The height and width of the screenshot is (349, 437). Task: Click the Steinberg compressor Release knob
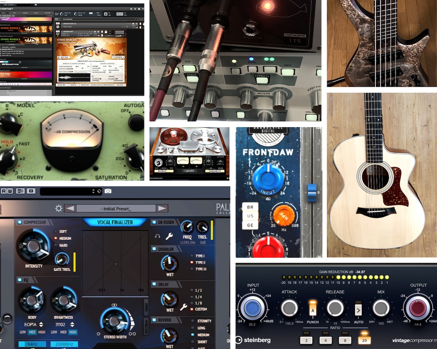coord(335,308)
